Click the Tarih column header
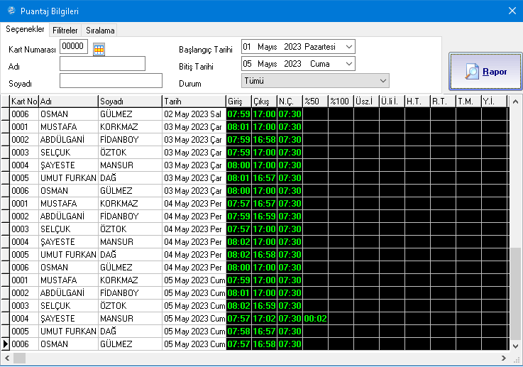Image resolution: width=523 pixels, height=367 pixels. pos(194,102)
